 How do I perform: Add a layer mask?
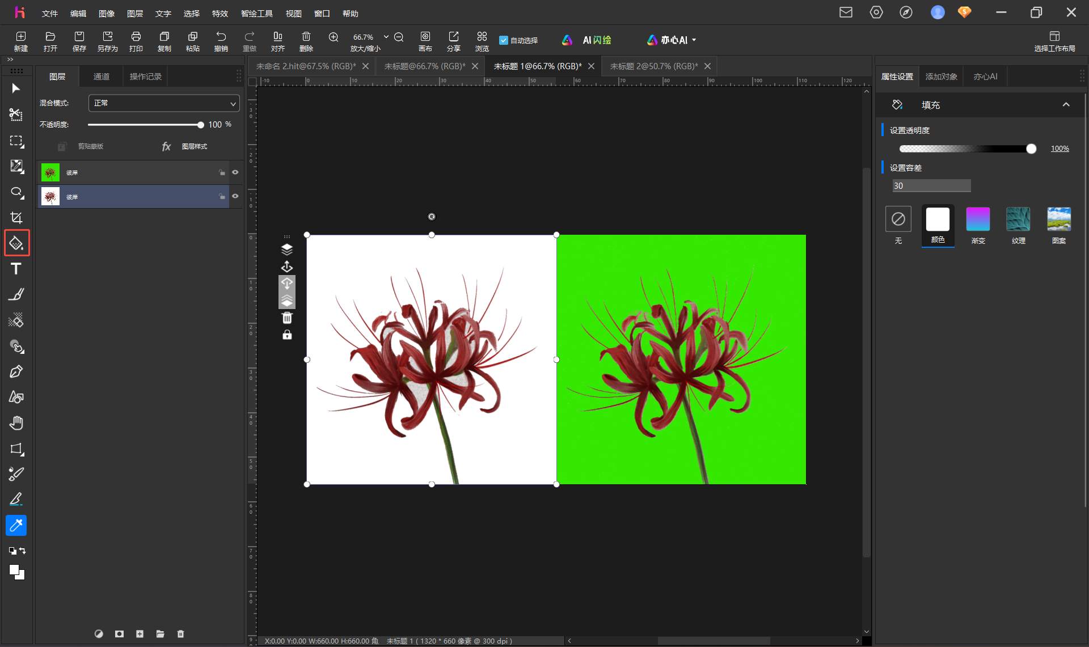click(x=119, y=634)
